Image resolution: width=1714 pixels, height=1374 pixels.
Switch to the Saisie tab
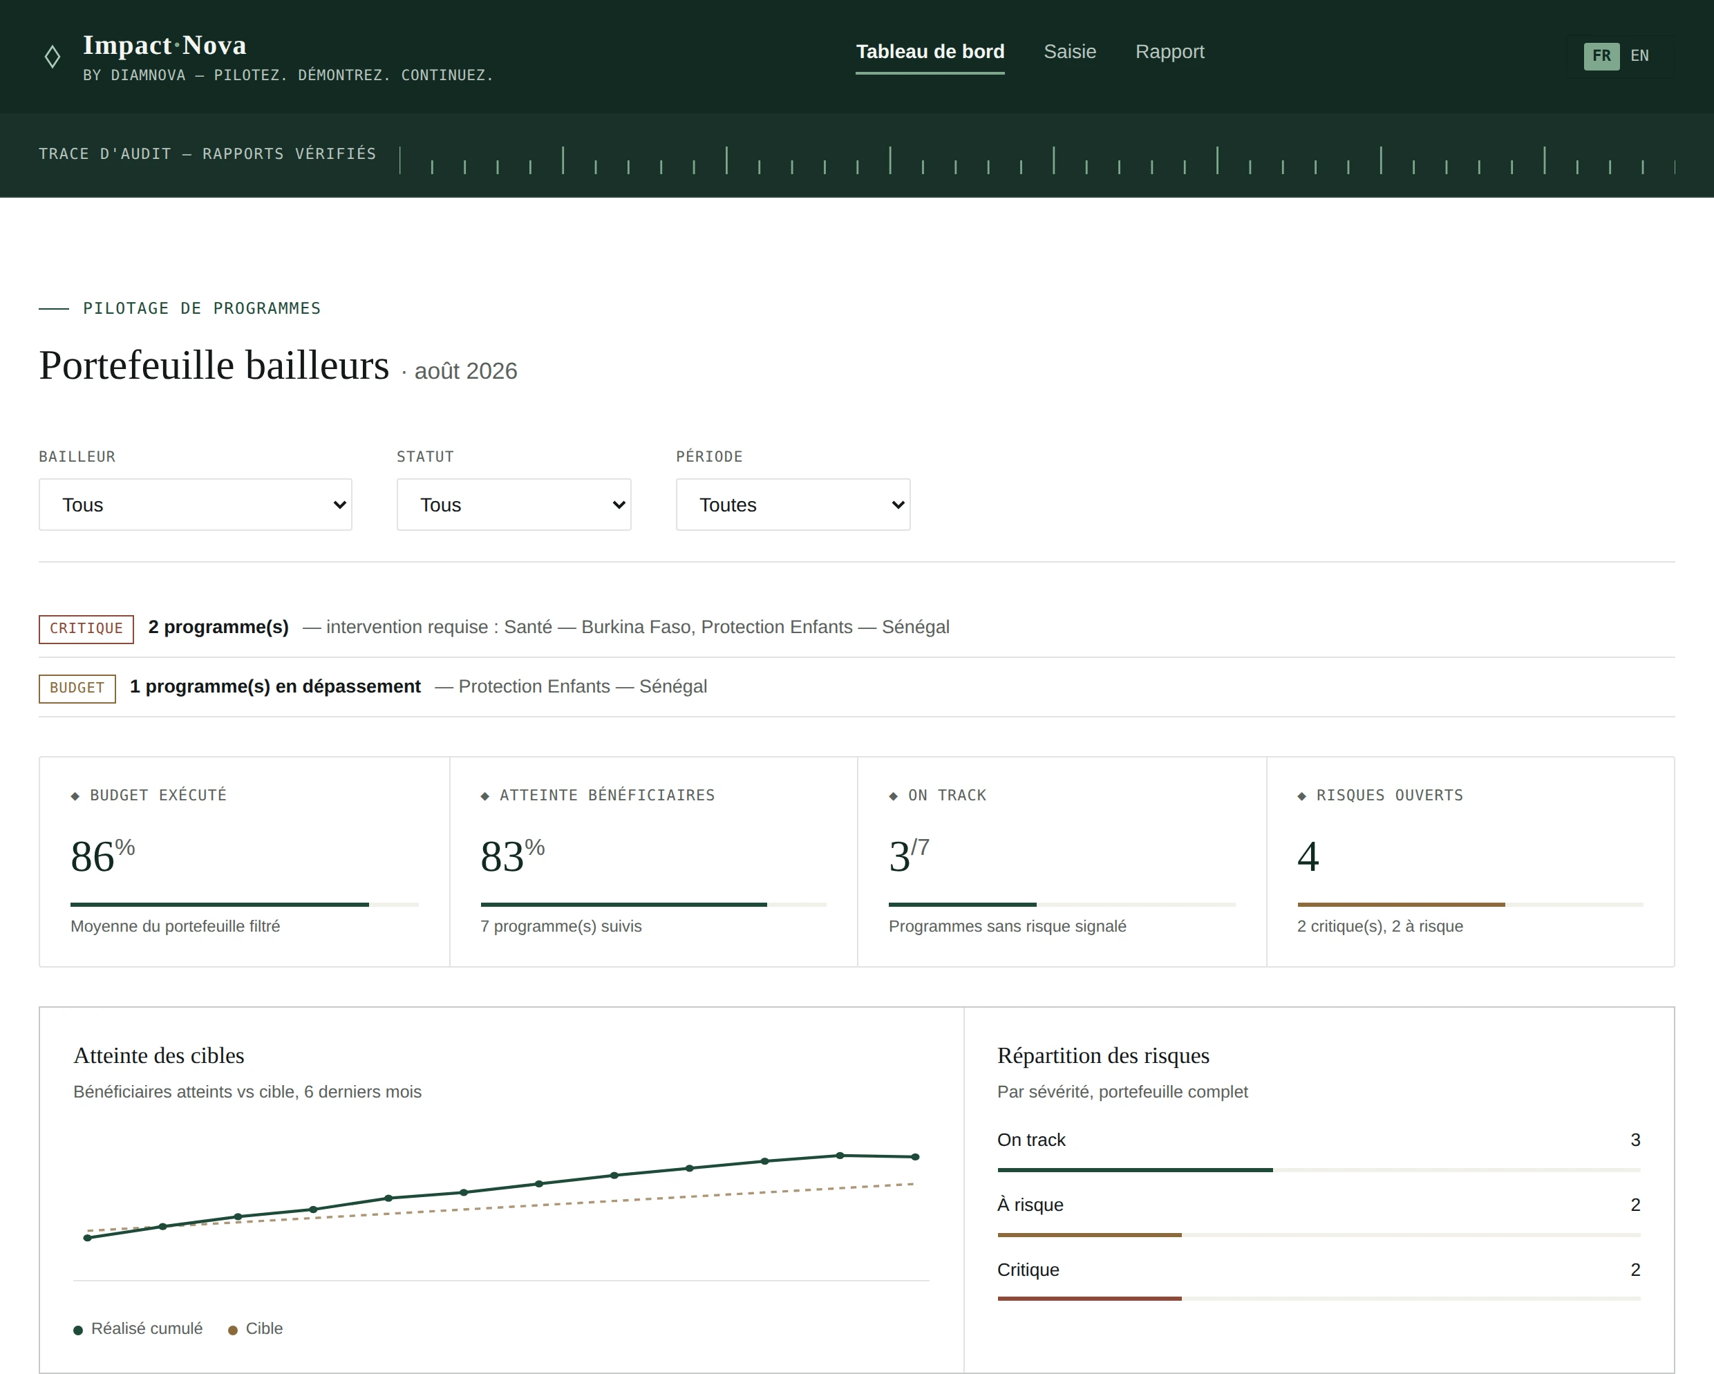[1069, 52]
